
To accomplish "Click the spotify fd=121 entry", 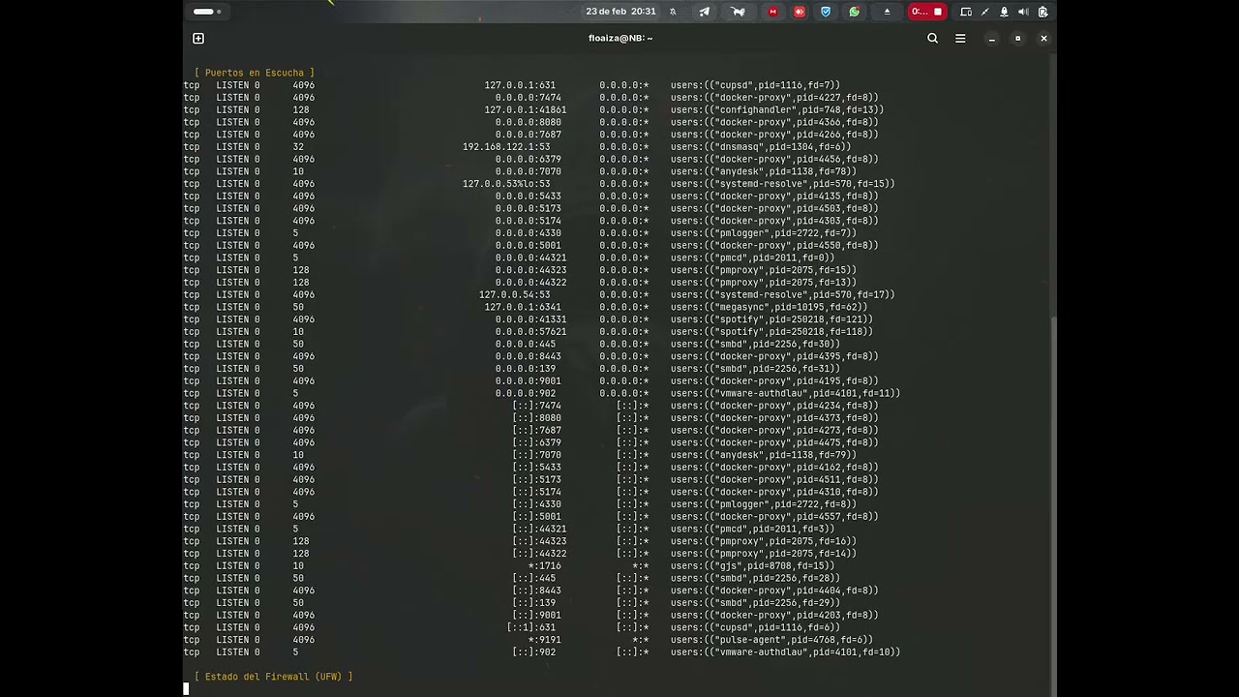I will click(771, 319).
